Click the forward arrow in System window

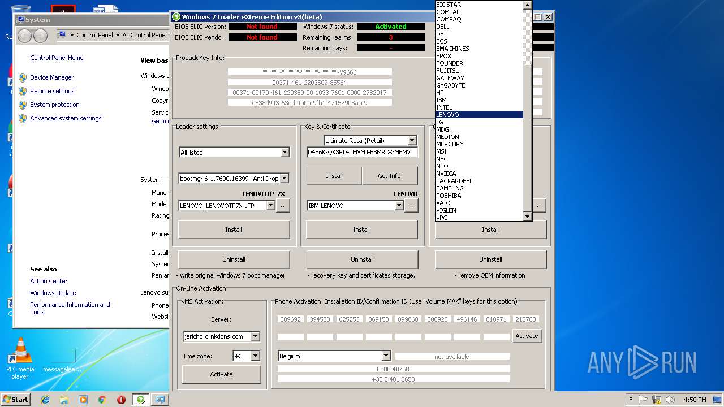[x=40, y=35]
